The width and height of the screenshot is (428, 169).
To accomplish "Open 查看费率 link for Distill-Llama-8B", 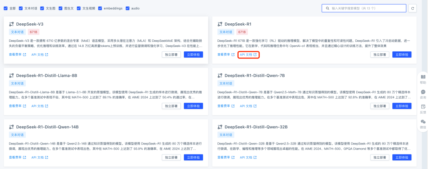I will 17,106.
